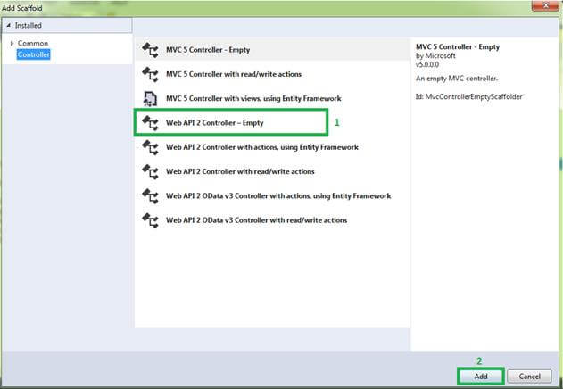The image size is (563, 389).
Task: Click the Cancel button
Action: (529, 377)
